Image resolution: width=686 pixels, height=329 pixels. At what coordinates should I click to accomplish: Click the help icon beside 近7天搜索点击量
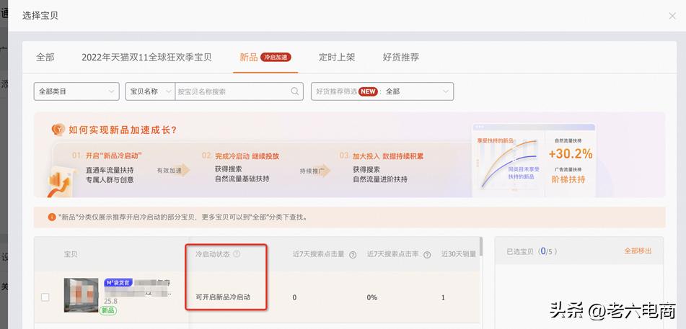tap(353, 255)
